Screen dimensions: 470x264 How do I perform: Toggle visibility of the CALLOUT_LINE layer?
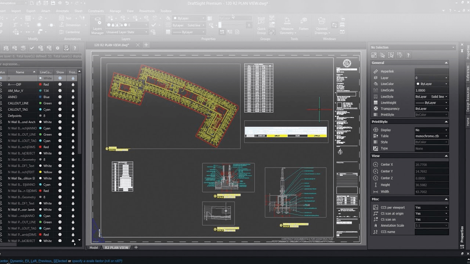pyautogui.click(x=60, y=103)
